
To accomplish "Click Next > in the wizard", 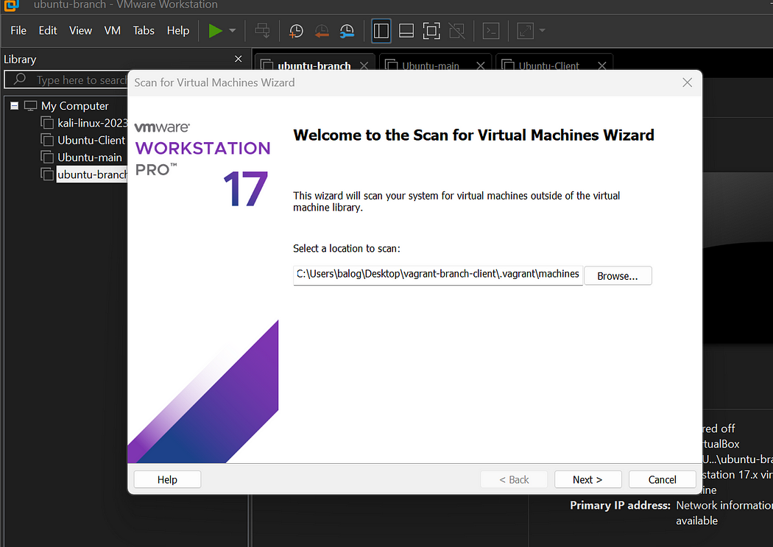I will (587, 479).
